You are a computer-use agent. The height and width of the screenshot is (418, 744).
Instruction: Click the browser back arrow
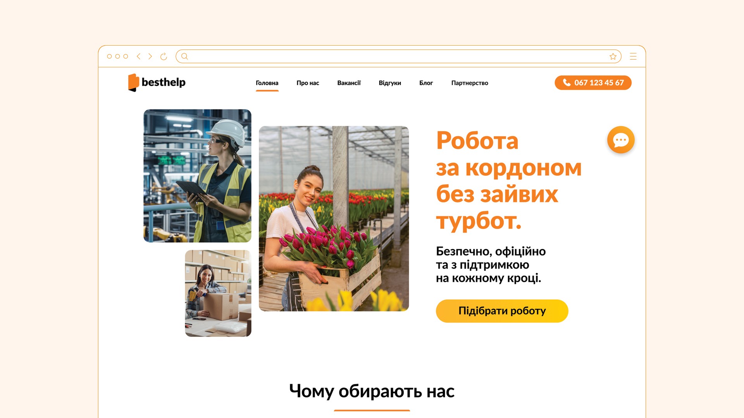(138, 57)
